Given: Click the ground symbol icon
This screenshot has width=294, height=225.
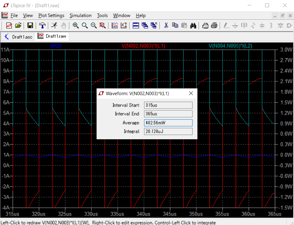Looking at the screenshot, I should tap(235, 25).
